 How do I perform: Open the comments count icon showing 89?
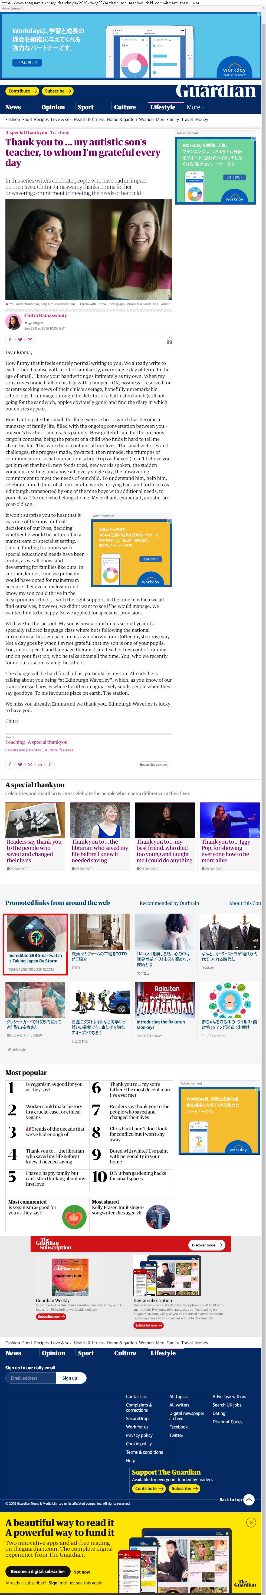pyautogui.click(x=169, y=340)
